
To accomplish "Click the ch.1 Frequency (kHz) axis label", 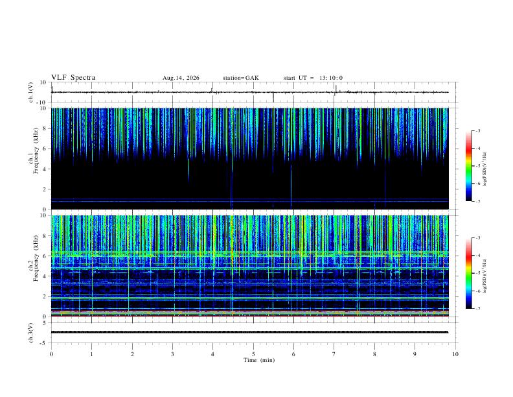I will pos(33,158).
